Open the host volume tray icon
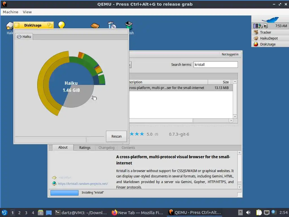289x217 pixels. click(x=248, y=212)
